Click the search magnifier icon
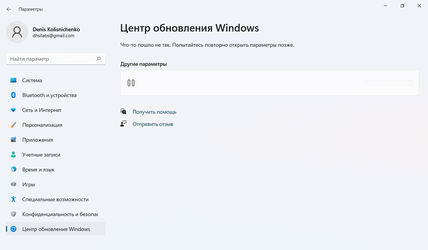 99,59
